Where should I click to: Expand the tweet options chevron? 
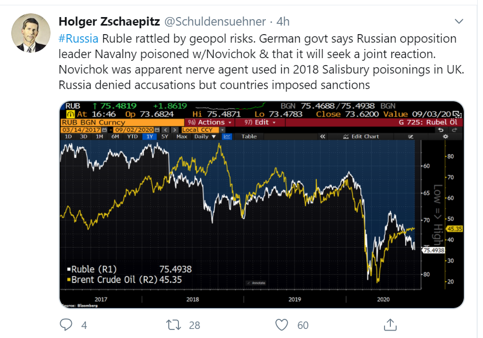click(x=459, y=22)
